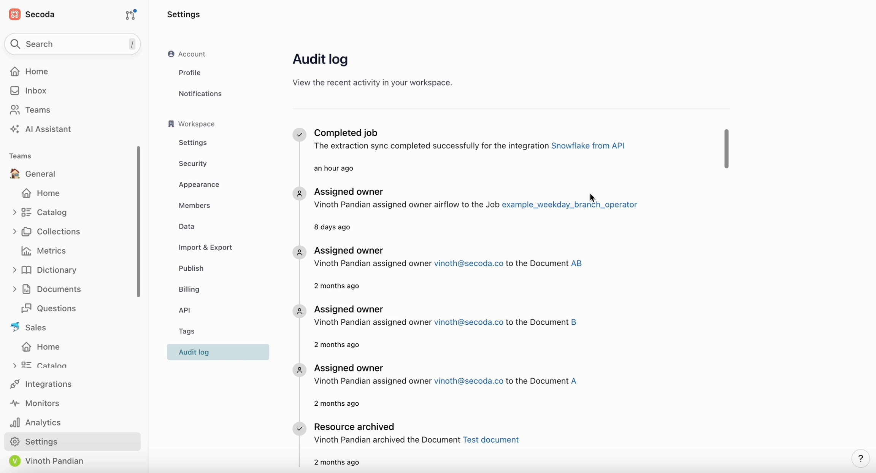Open Members workspace settings tab
The height and width of the screenshot is (473, 876).
click(x=194, y=205)
